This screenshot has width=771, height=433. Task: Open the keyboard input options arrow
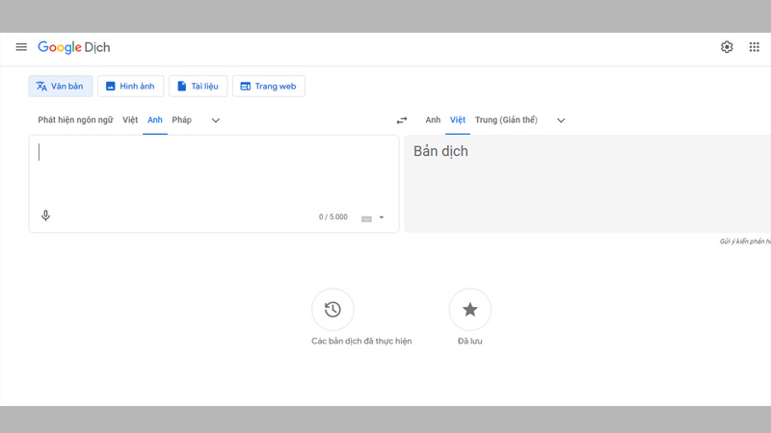382,217
